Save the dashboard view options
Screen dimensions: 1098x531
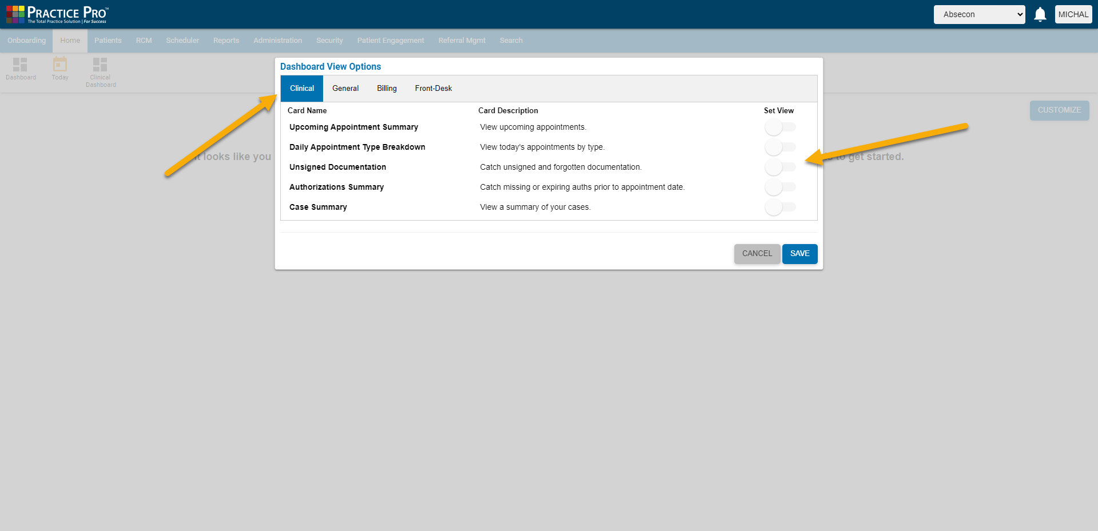(799, 253)
